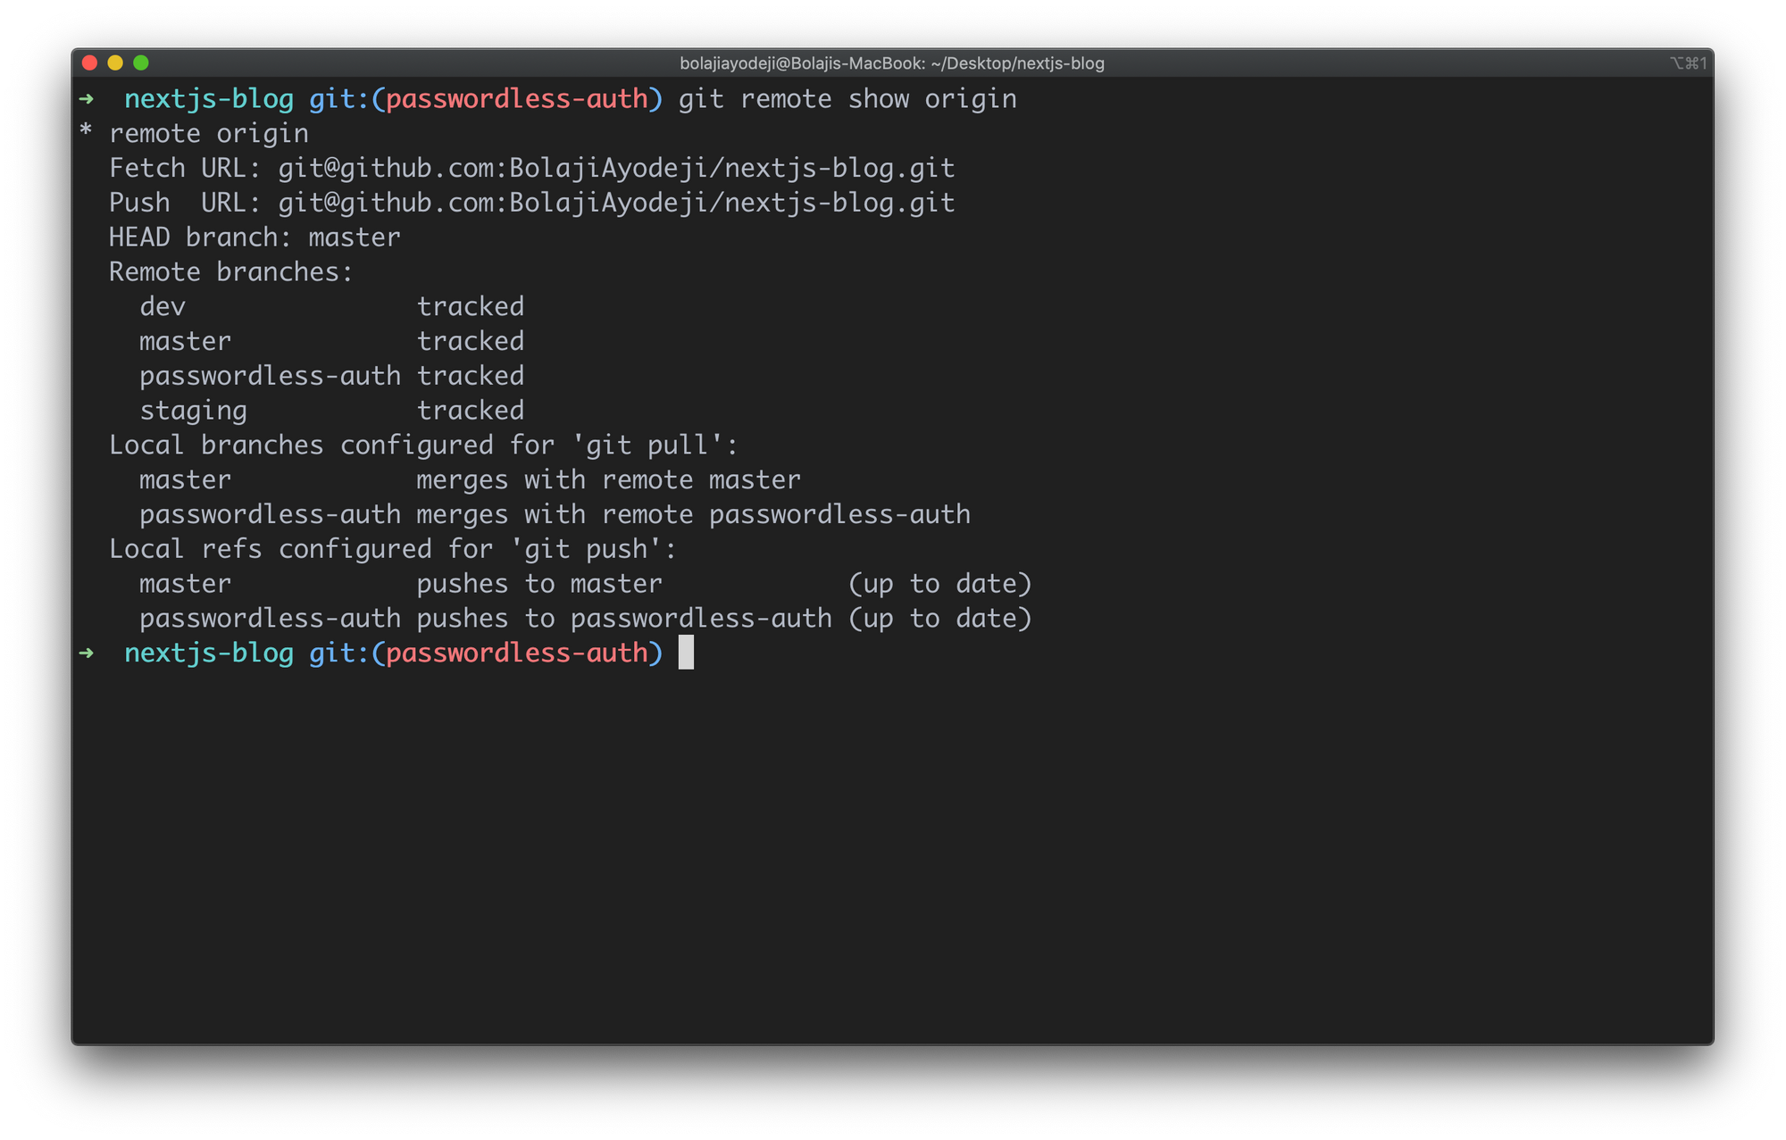Click the terminal title bar path text
Screen dimensions: 1786x1140
click(x=893, y=63)
